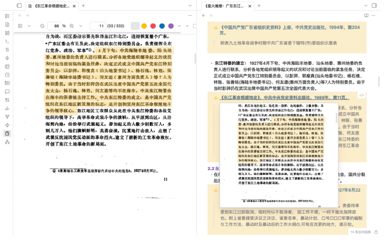Click the embedded PDF page preview

tap(279, 155)
